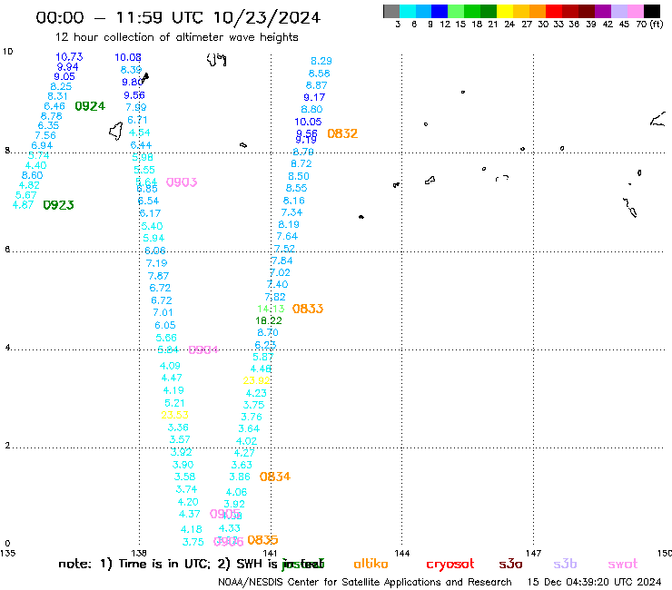Click the cyan swatch in the color legend
Viewport: 672px width, 590px height.
408,11
